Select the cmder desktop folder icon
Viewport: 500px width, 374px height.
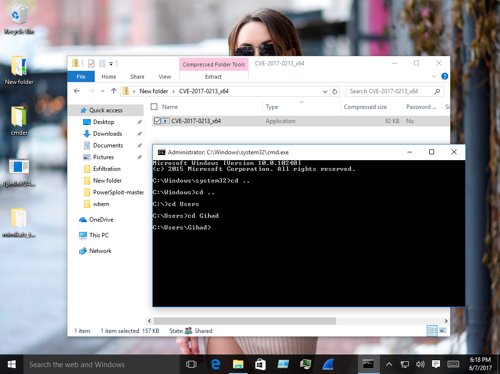19,121
